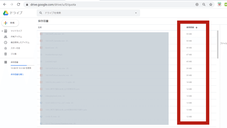Expand the マイドライブ tree arrow

click(2, 31)
